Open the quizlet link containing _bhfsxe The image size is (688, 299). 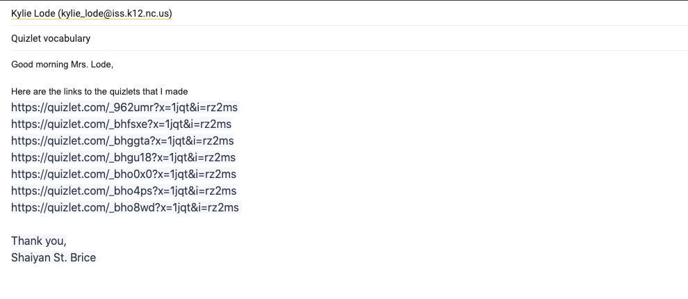121,124
